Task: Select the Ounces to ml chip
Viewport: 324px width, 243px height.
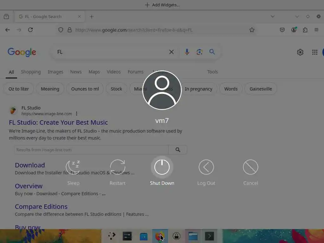Action: 85,89
